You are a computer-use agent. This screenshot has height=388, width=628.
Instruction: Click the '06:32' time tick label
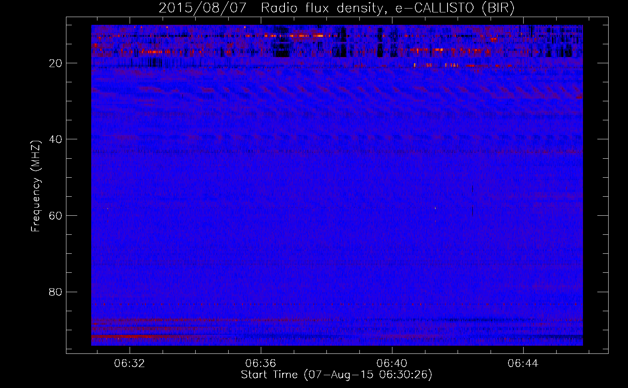[x=130, y=363]
